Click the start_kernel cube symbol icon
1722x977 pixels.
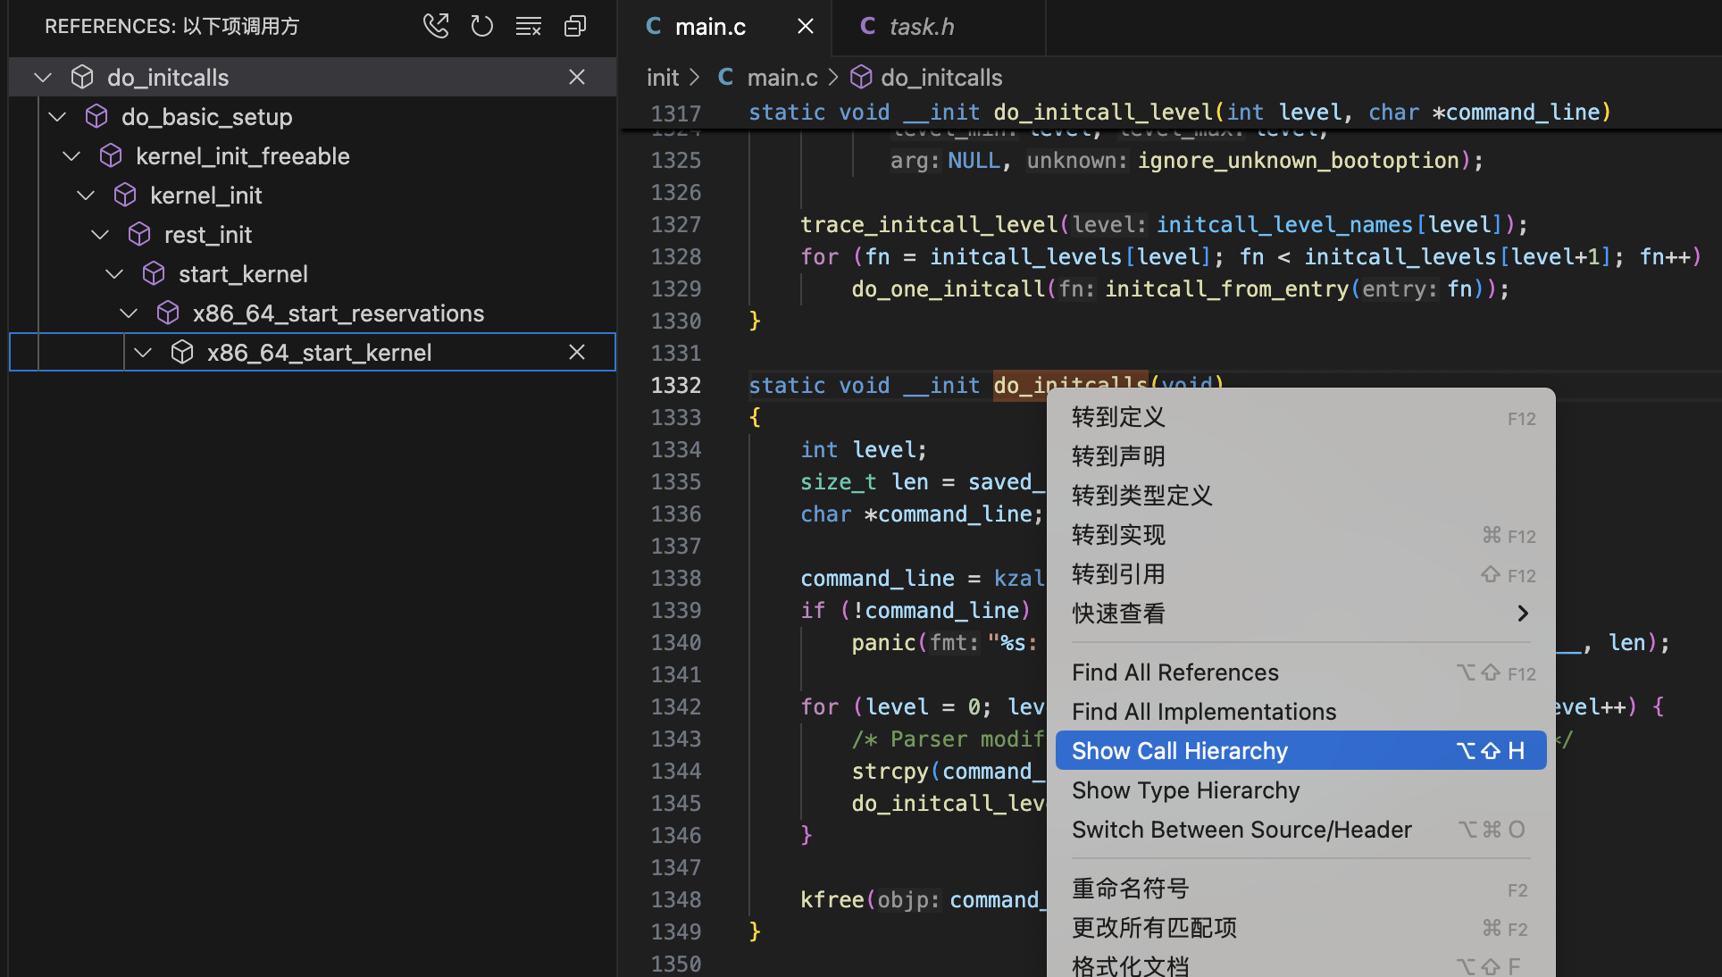(154, 274)
